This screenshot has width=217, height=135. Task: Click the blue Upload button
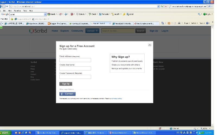click(92, 31)
